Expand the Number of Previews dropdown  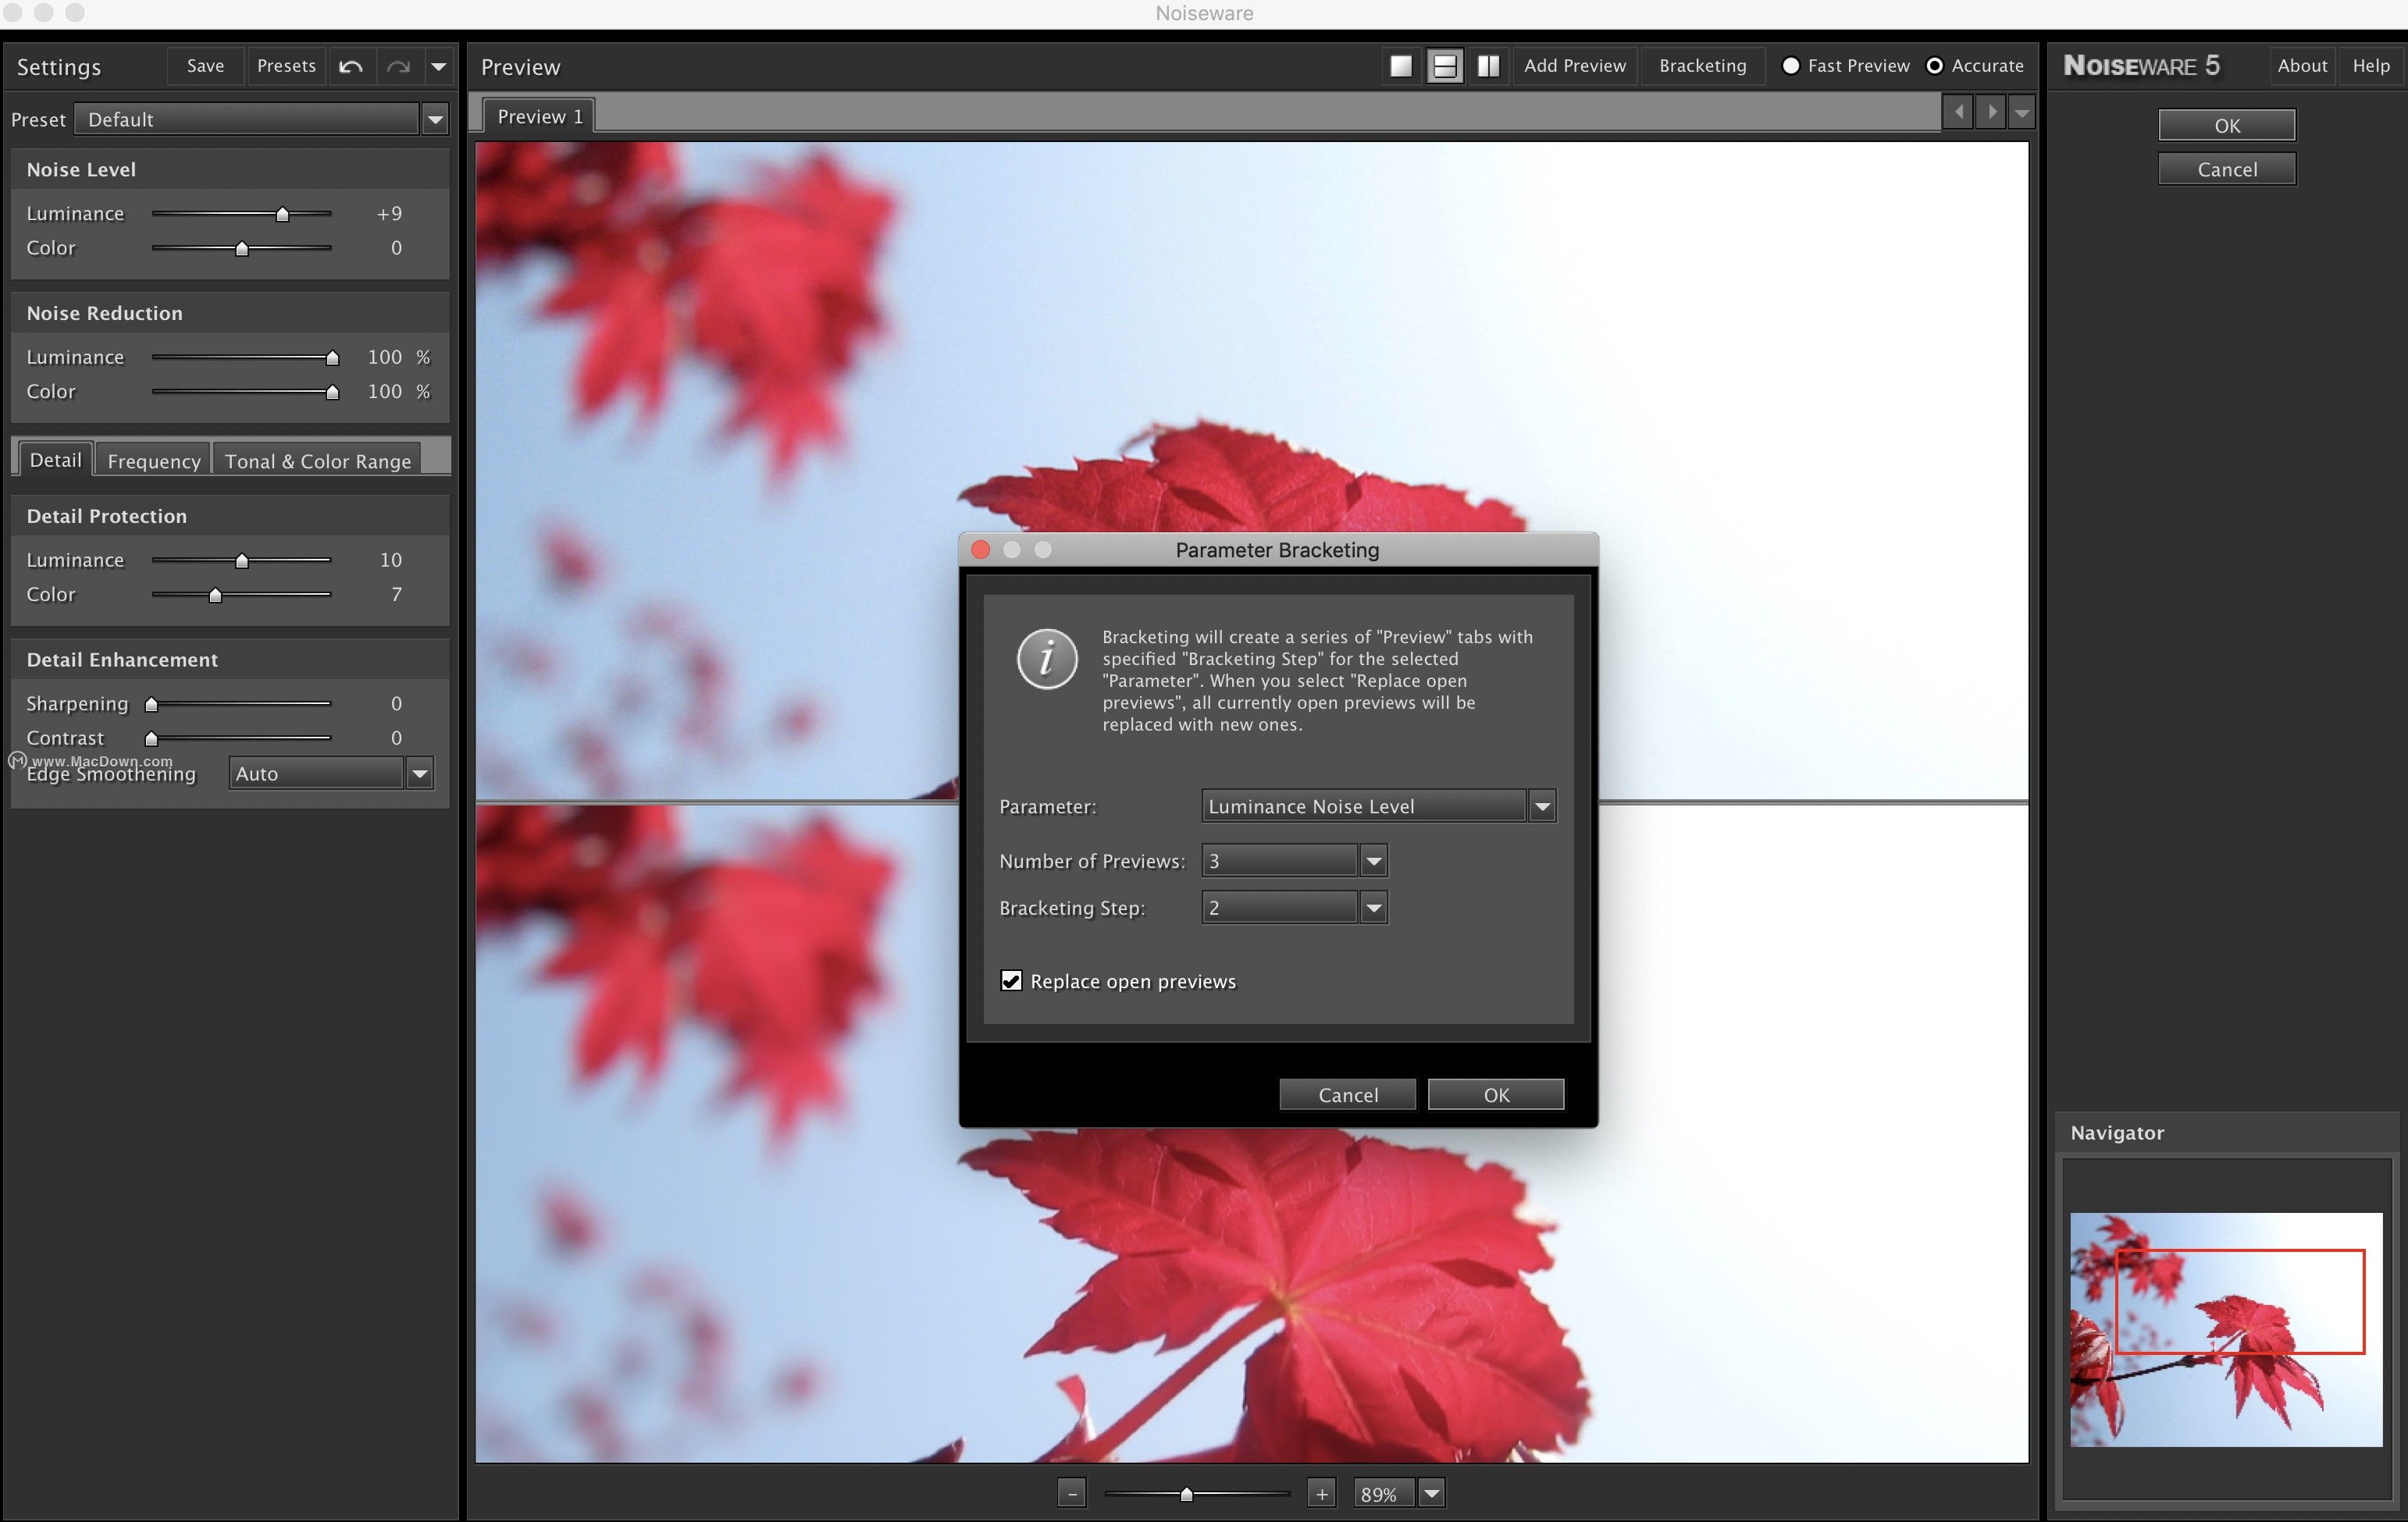click(1373, 860)
